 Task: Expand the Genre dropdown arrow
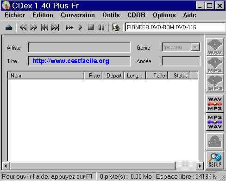(x=195, y=47)
